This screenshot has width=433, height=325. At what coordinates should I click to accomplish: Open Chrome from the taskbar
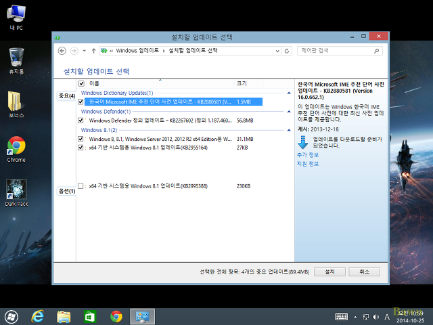pos(116,317)
